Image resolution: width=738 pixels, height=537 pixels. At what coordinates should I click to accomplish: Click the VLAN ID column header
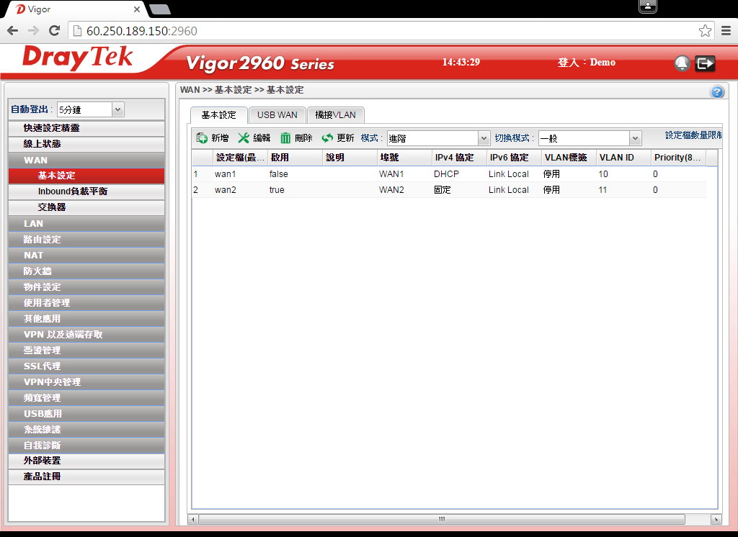pos(623,158)
